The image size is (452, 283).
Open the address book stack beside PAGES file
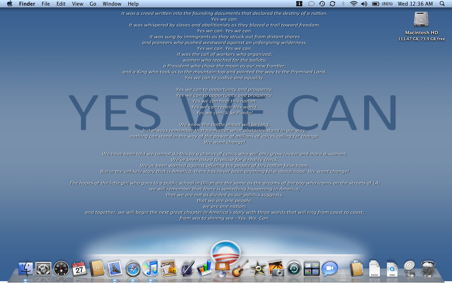[357, 269]
